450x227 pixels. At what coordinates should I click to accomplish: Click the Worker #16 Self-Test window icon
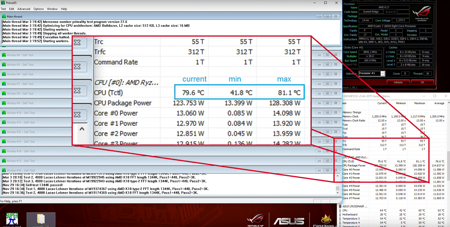(x=4, y=170)
